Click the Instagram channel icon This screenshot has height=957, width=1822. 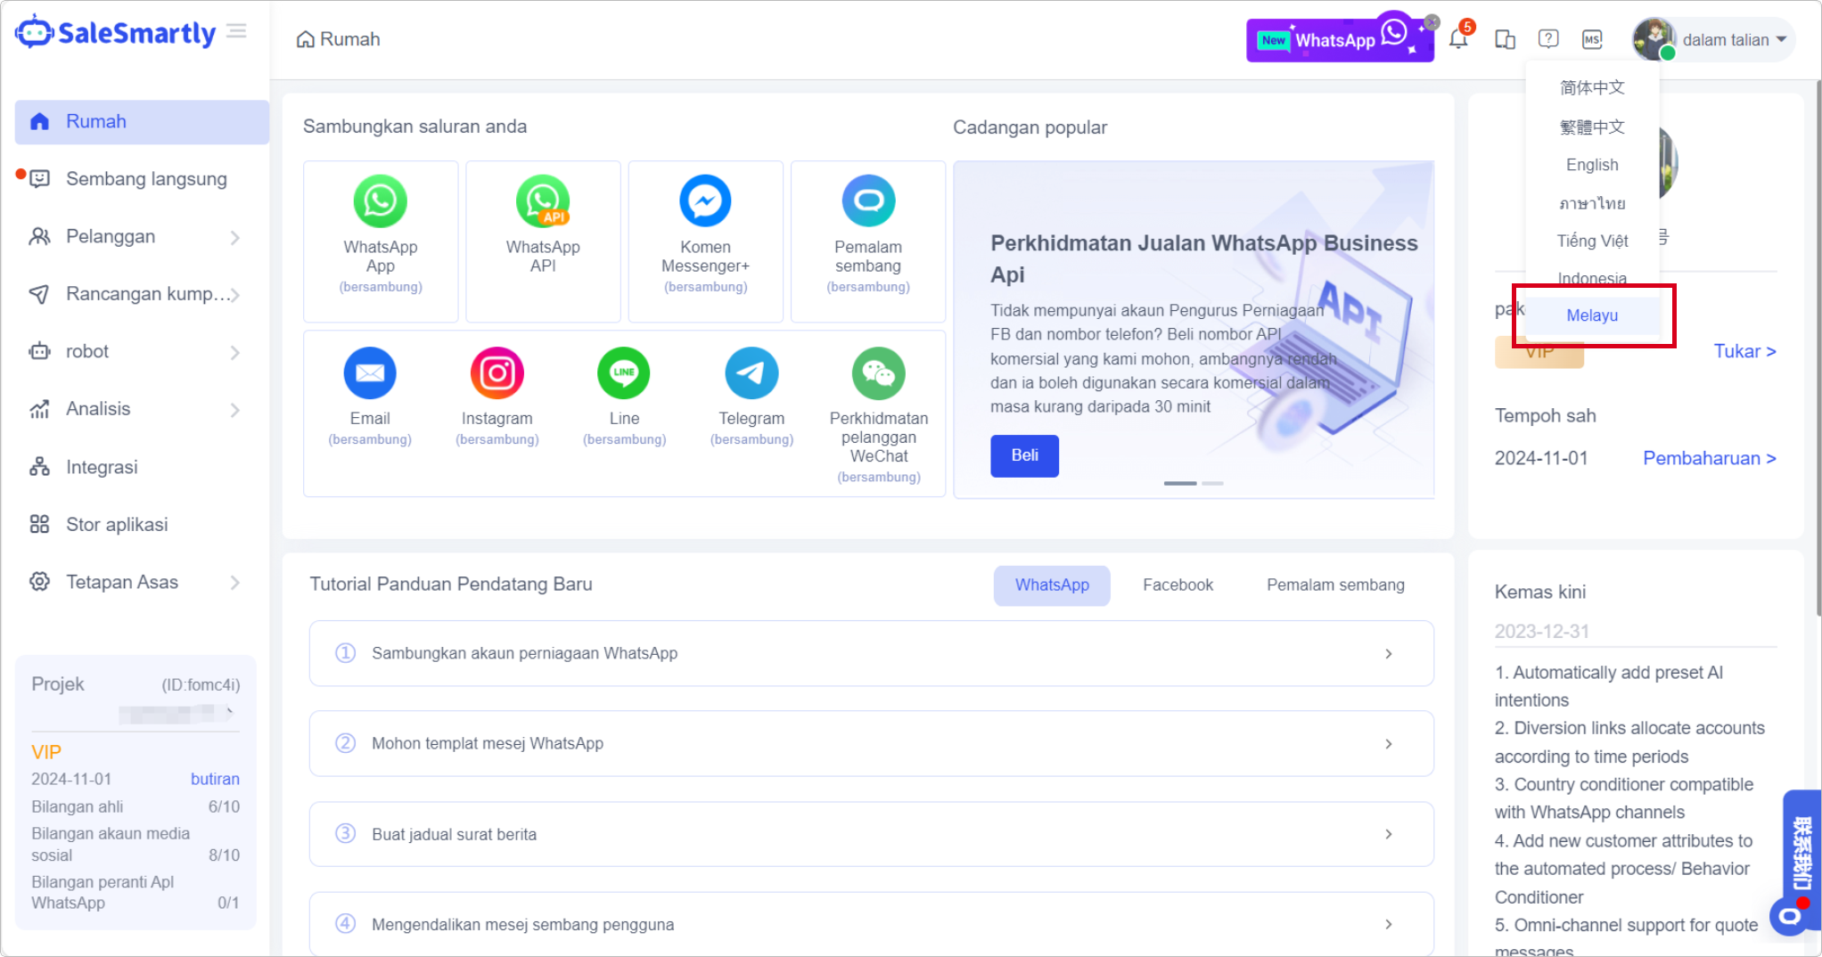pyautogui.click(x=497, y=373)
